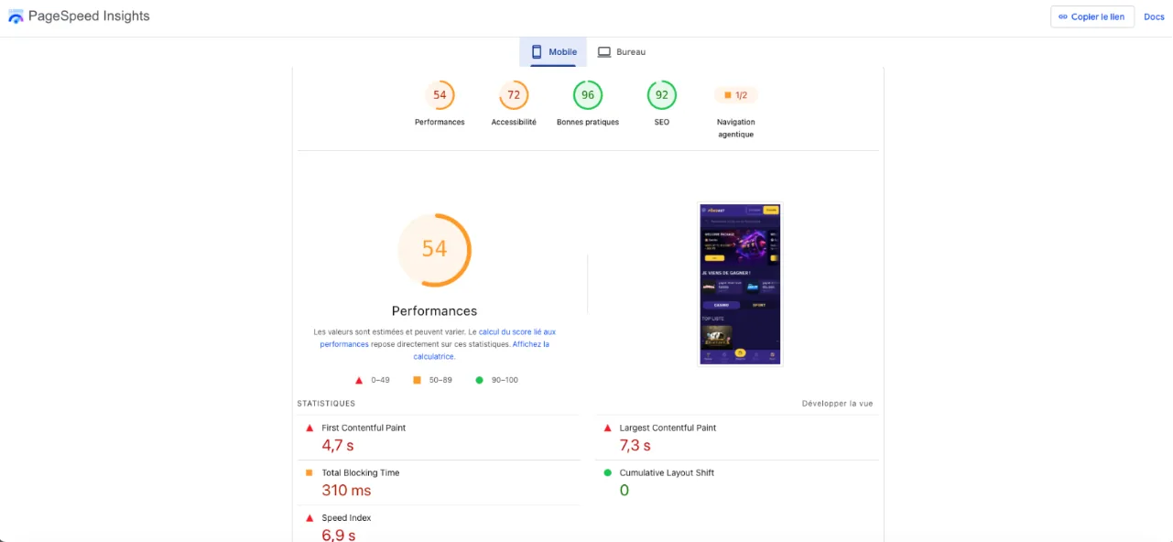Viewport: 1173px width, 542px height.
Task: Click the large Performances heading
Action: click(x=434, y=310)
